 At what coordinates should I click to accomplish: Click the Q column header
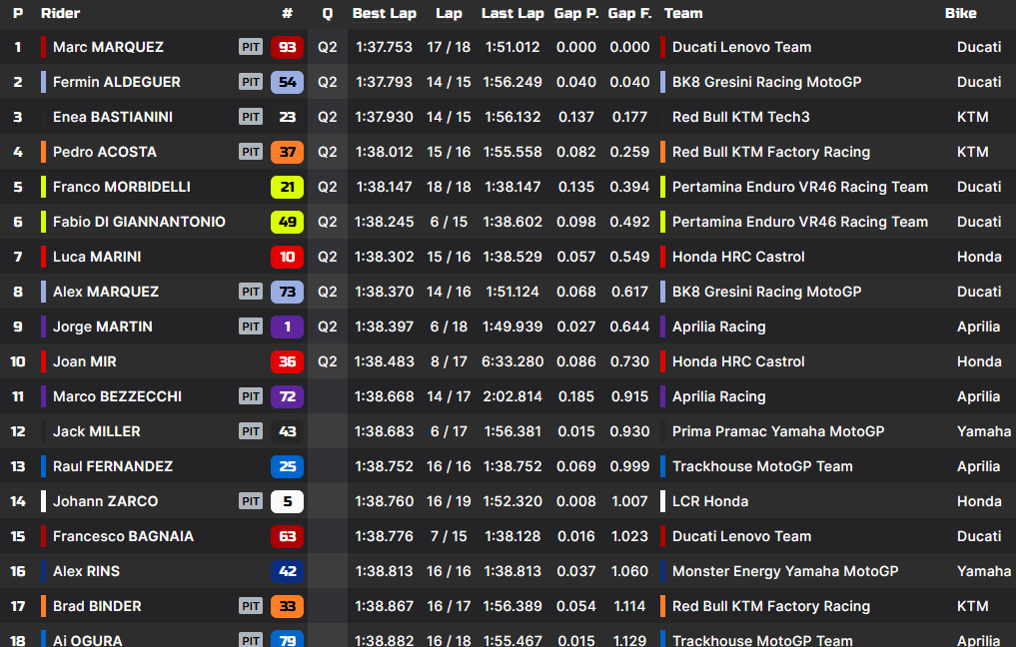point(328,14)
